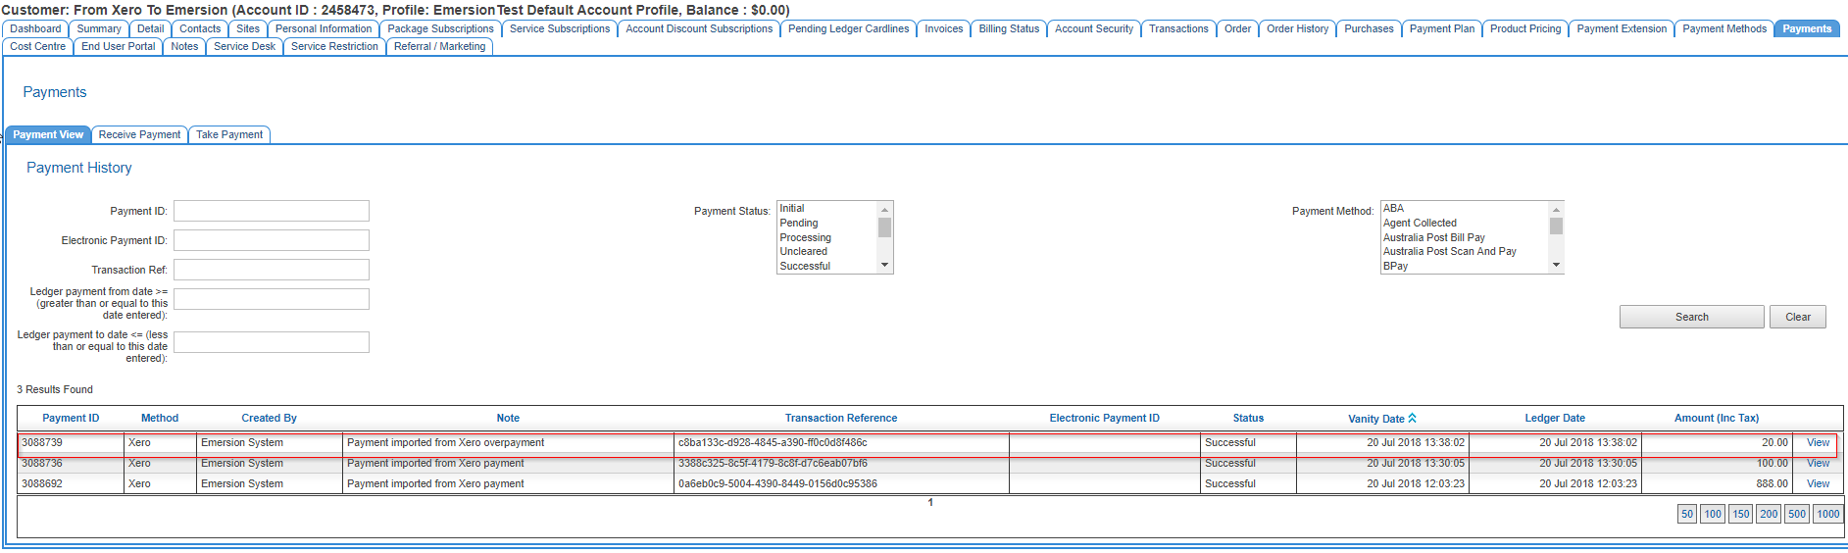Image resolution: width=1848 pixels, height=553 pixels.
Task: Click the Payment ID input field
Action: click(x=272, y=212)
